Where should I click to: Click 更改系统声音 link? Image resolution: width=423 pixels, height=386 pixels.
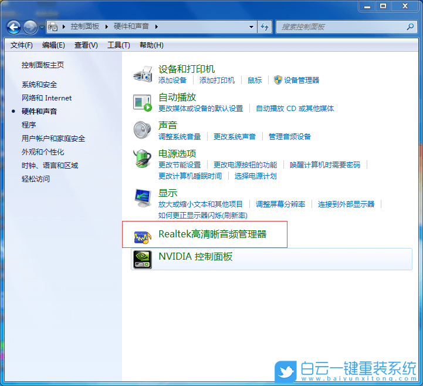[235, 137]
